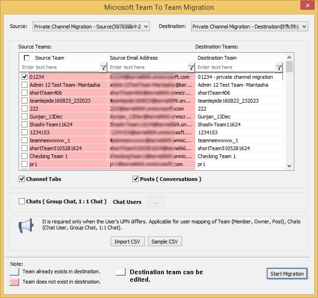Click the Destination Team filter icon
The height and width of the screenshot is (298, 318).
click(279, 68)
